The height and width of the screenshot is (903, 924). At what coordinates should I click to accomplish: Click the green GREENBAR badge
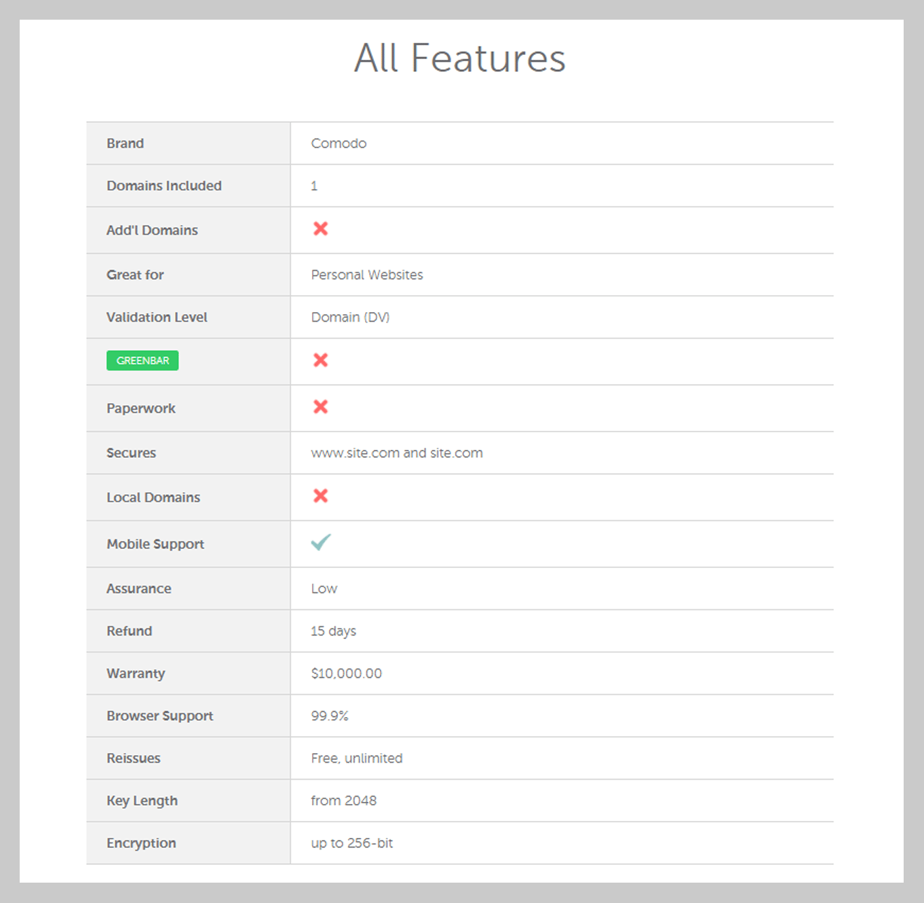click(142, 360)
